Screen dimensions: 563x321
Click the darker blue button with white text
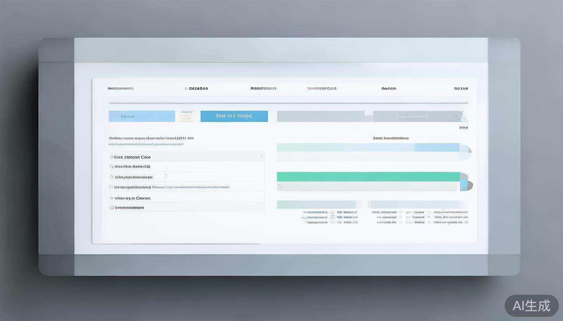pyautogui.click(x=234, y=116)
